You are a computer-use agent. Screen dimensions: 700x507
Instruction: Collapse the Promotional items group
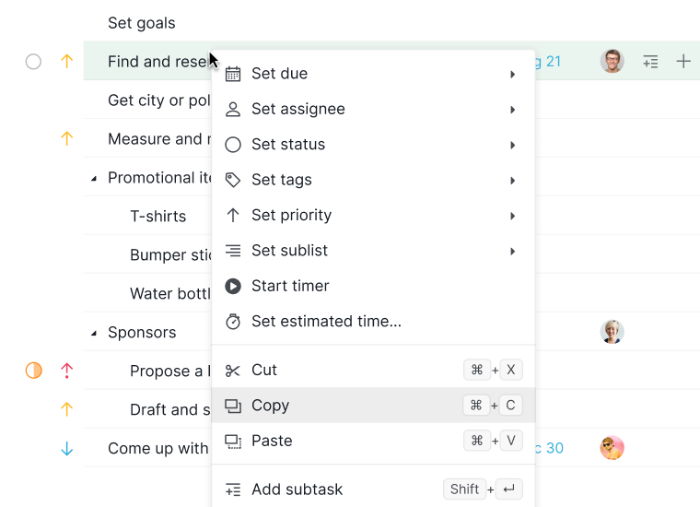(x=94, y=179)
